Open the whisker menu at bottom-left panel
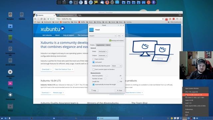213x120 pixels. (x=2, y=118)
